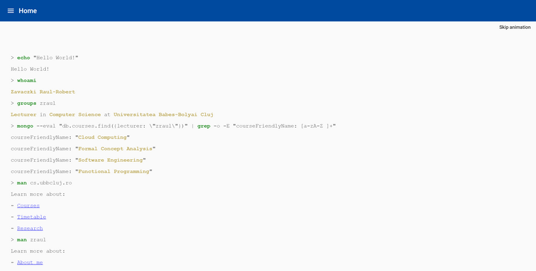This screenshot has width=536, height=271.
Task: Click the word Lecturer
Action: tap(23, 115)
